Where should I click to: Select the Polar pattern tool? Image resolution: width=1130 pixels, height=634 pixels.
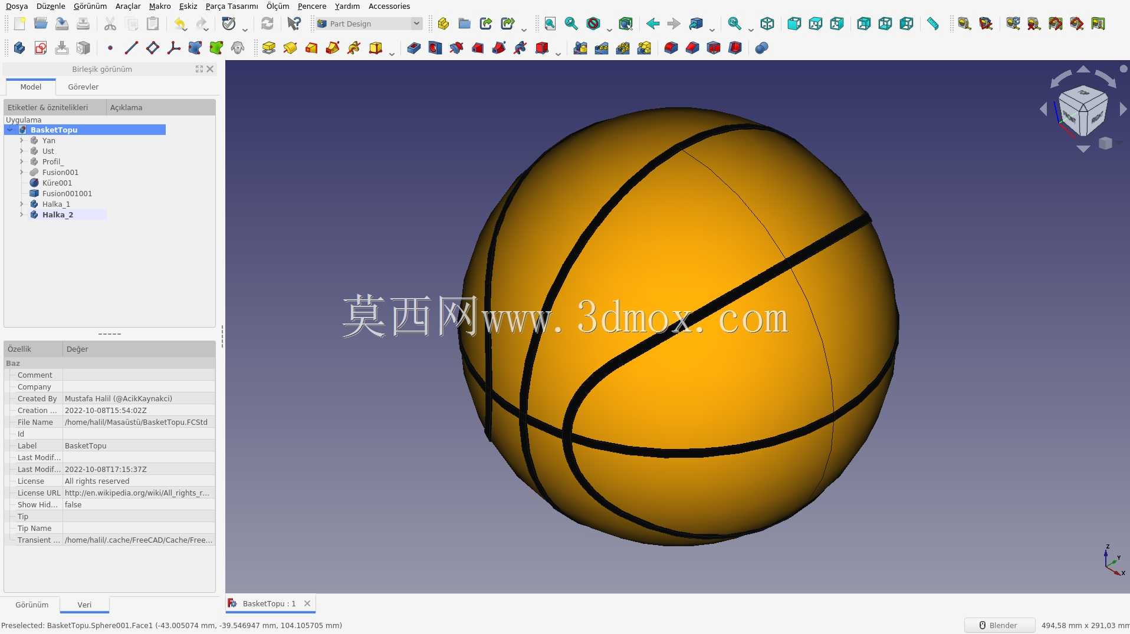pyautogui.click(x=623, y=48)
